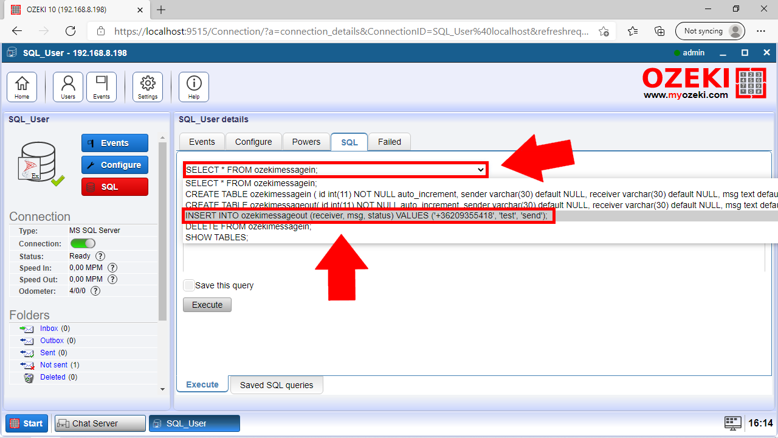Click the Start button in taskbar
The width and height of the screenshot is (778, 438).
click(27, 423)
